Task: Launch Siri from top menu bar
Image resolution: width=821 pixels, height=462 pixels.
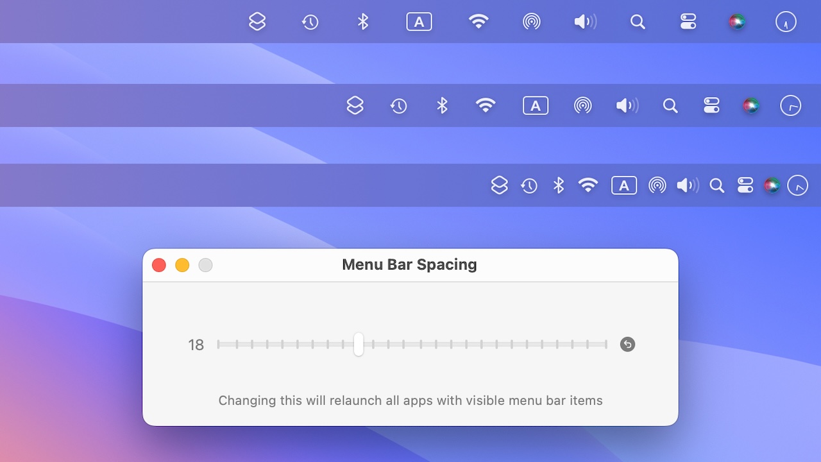Action: [737, 22]
